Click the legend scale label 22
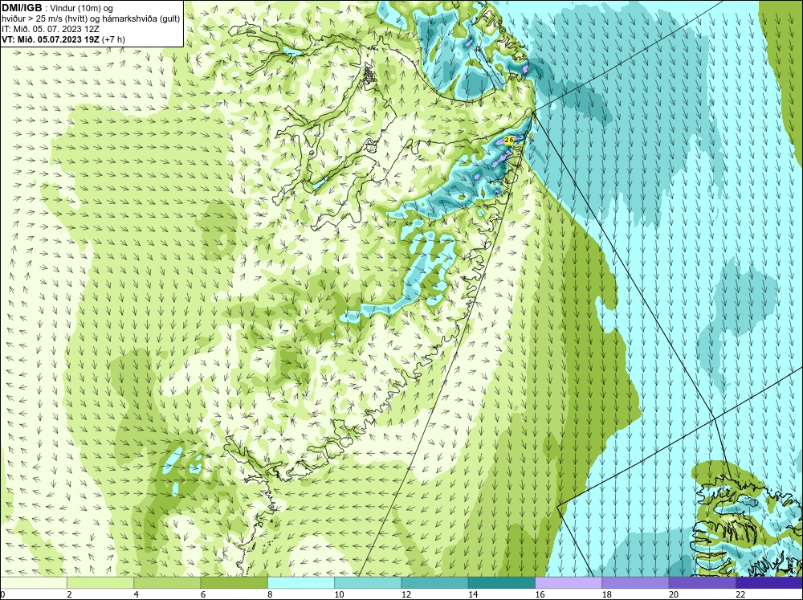The height and width of the screenshot is (600, 803). 740,594
